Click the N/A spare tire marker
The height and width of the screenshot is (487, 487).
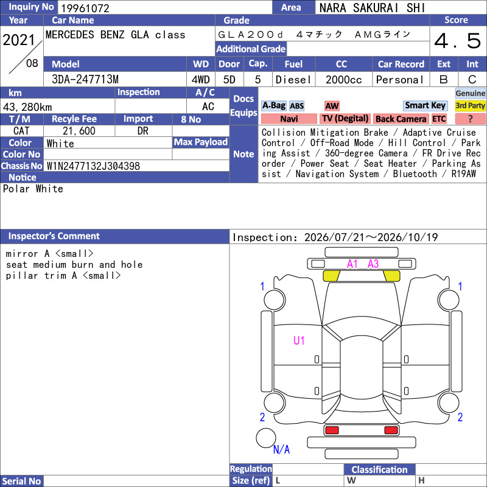pos(281,449)
